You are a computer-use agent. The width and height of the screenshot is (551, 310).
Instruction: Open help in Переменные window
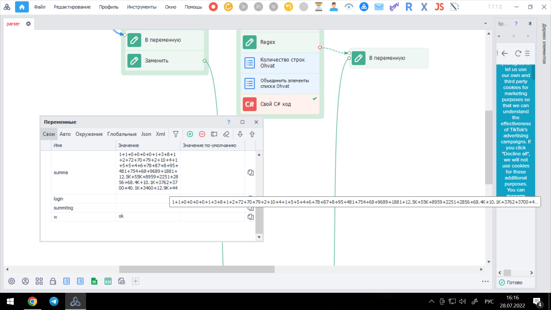(x=229, y=122)
